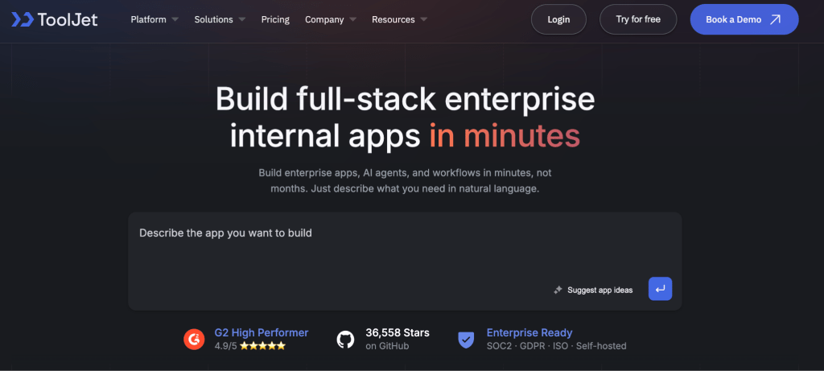Viewport: 824px width, 371px height.
Task: Click the five-star rating
Action: (x=263, y=346)
